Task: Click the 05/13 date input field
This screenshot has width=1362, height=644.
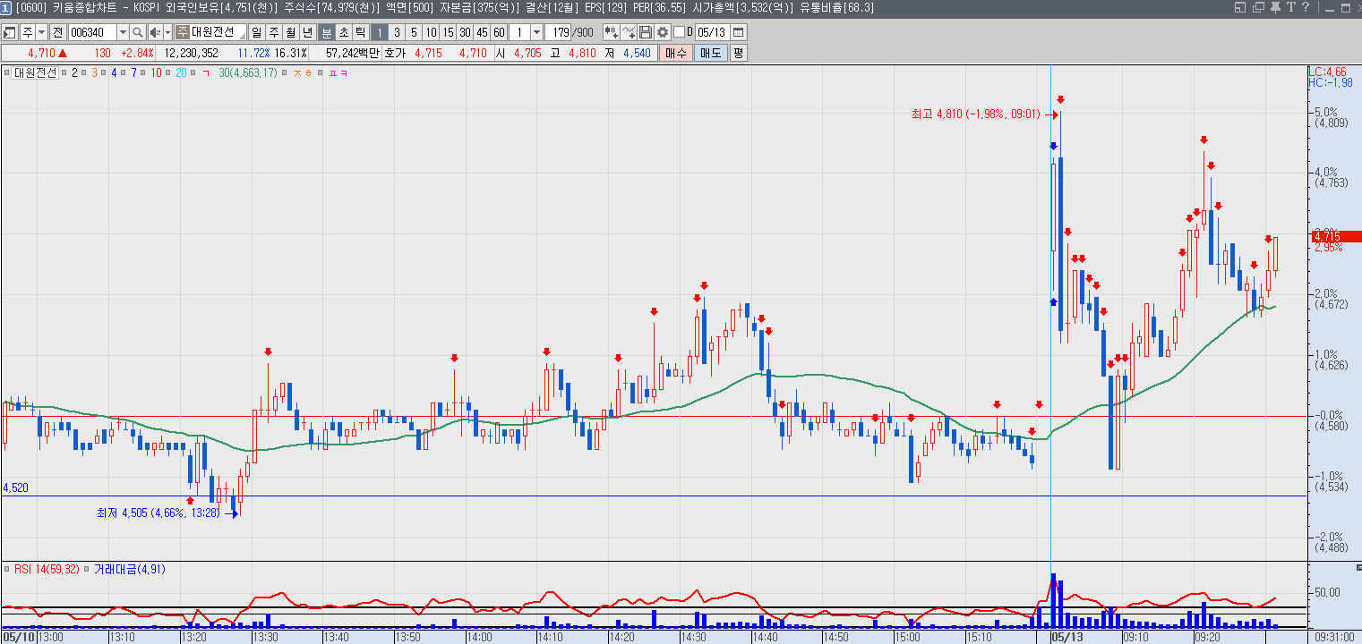Action: pos(712,32)
